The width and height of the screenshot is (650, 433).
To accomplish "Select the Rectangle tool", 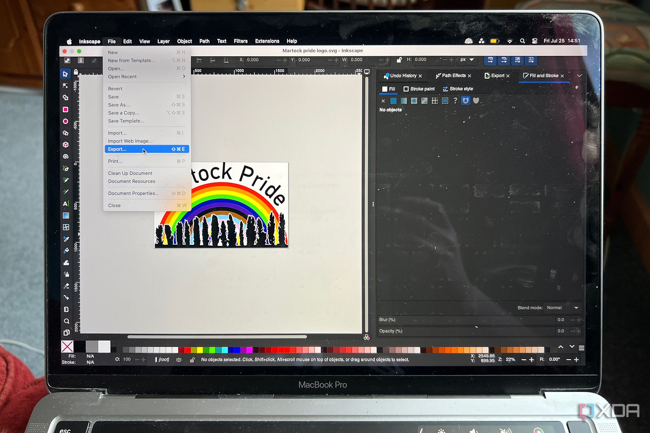I will point(65,109).
